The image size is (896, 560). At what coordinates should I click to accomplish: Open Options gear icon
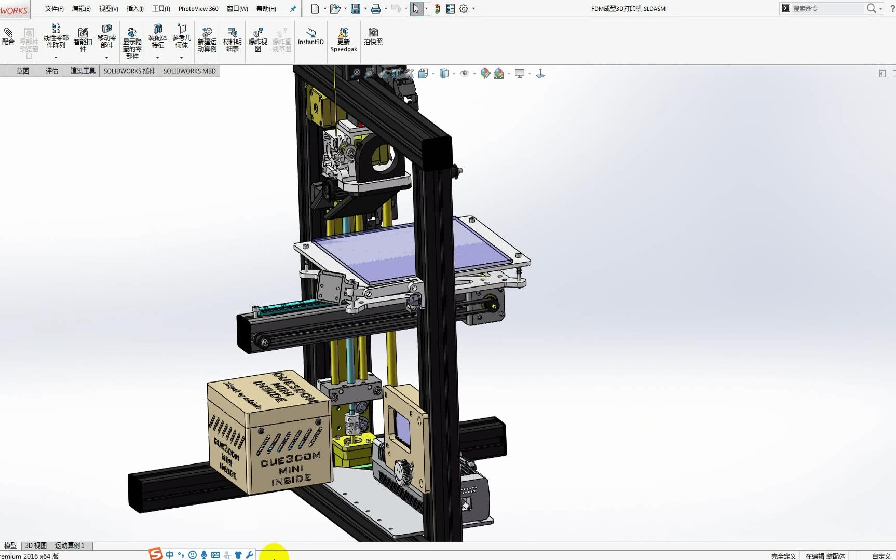click(464, 9)
